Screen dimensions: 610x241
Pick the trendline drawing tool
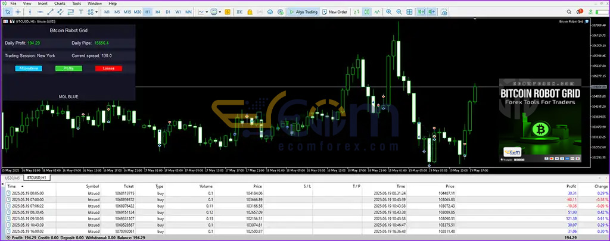(50, 12)
